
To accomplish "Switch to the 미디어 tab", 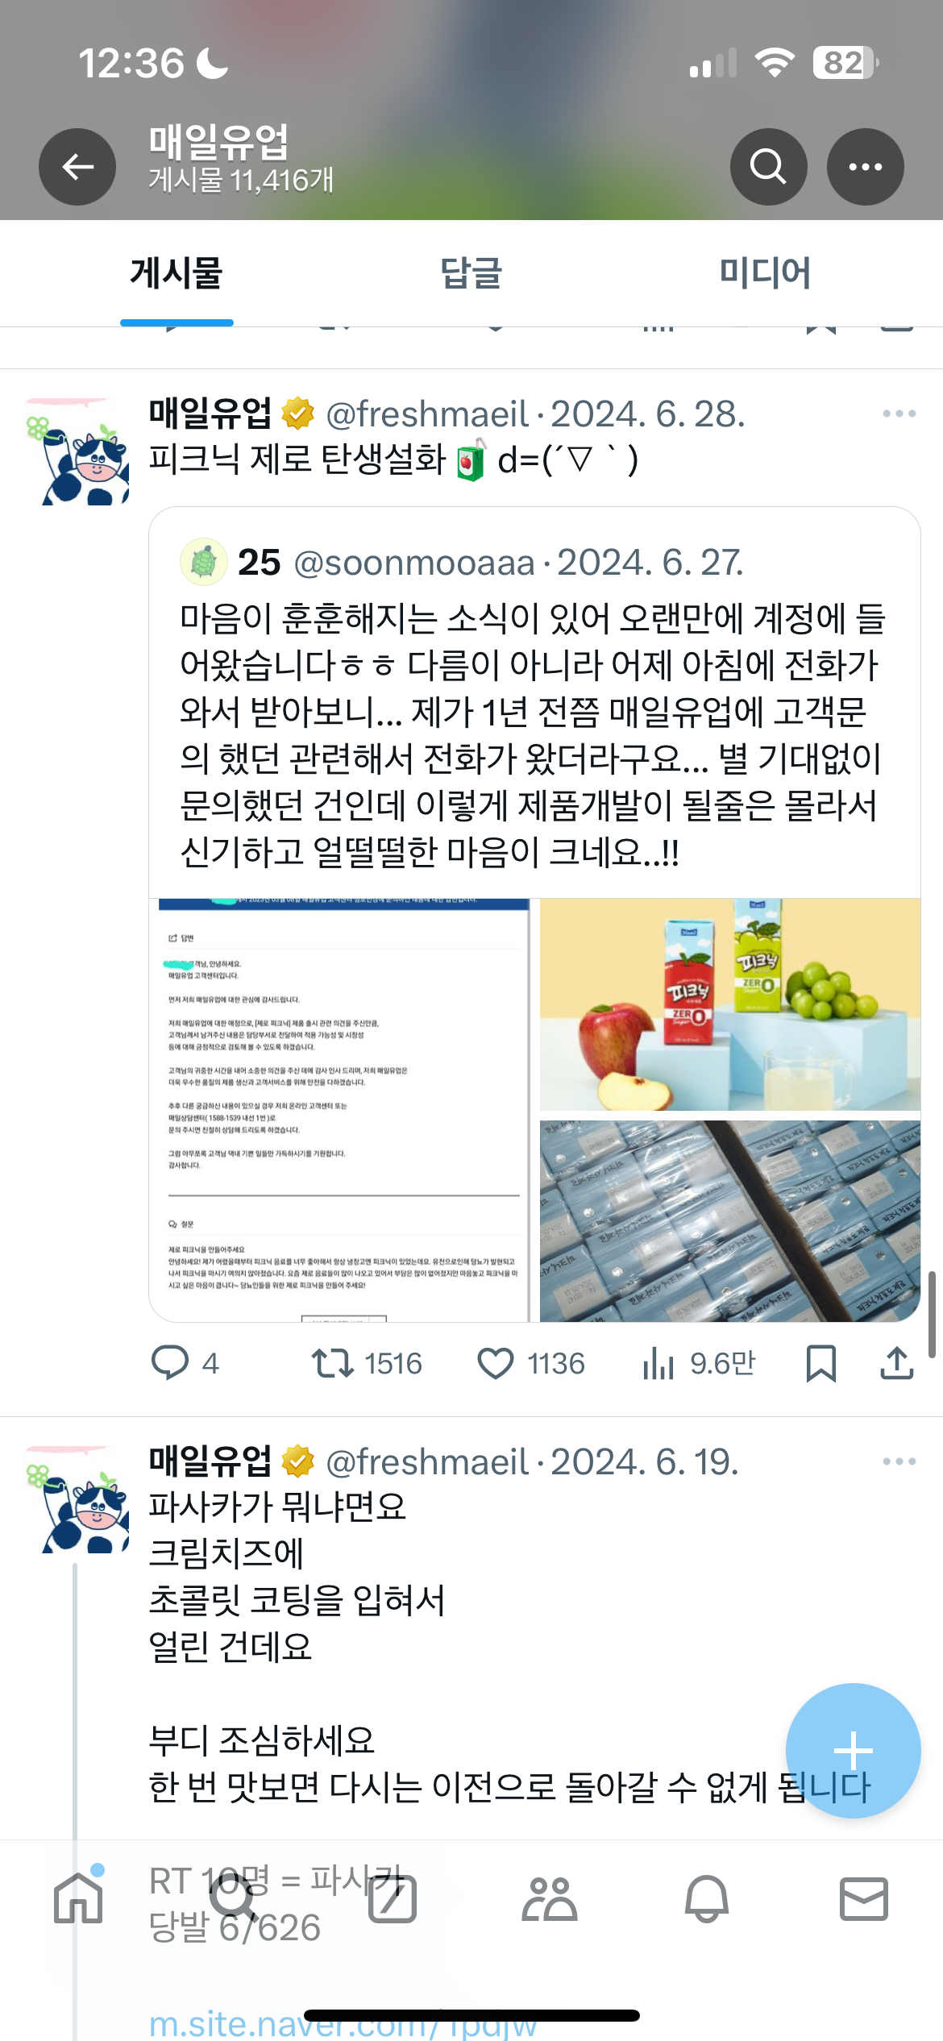I will click(765, 273).
